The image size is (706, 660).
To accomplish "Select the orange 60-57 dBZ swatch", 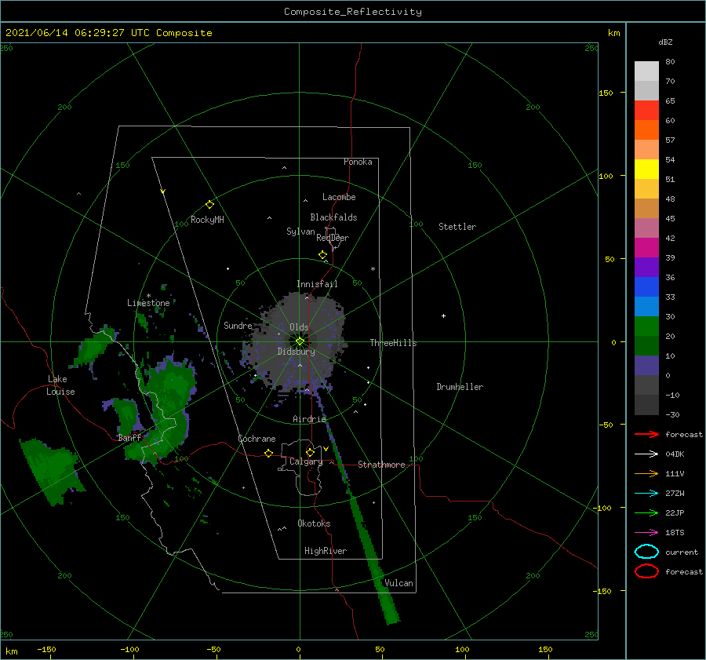I will [646, 129].
